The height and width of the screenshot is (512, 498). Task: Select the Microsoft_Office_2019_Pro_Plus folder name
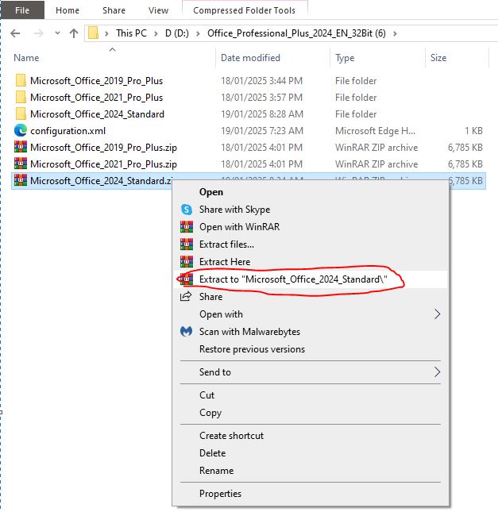(x=96, y=81)
